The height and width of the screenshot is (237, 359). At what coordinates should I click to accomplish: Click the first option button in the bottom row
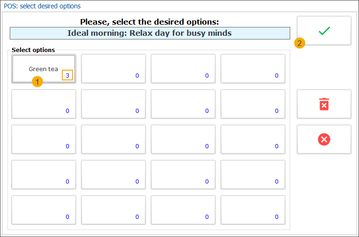pyautogui.click(x=44, y=210)
